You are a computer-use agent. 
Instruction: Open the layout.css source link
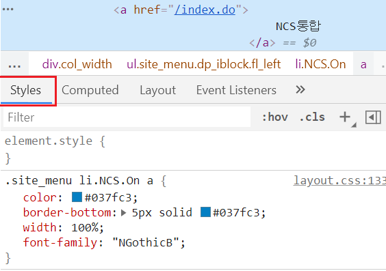[x=339, y=181]
